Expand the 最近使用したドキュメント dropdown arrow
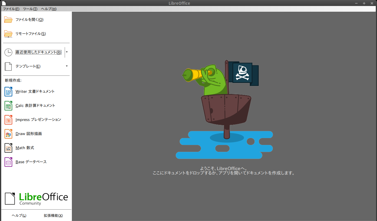This screenshot has width=377, height=221. point(67,52)
